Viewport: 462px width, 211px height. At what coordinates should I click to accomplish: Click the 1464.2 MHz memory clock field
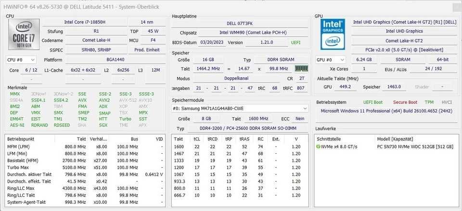click(208, 69)
